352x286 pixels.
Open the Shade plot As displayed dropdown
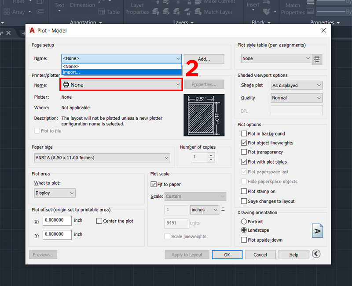[x=296, y=86]
